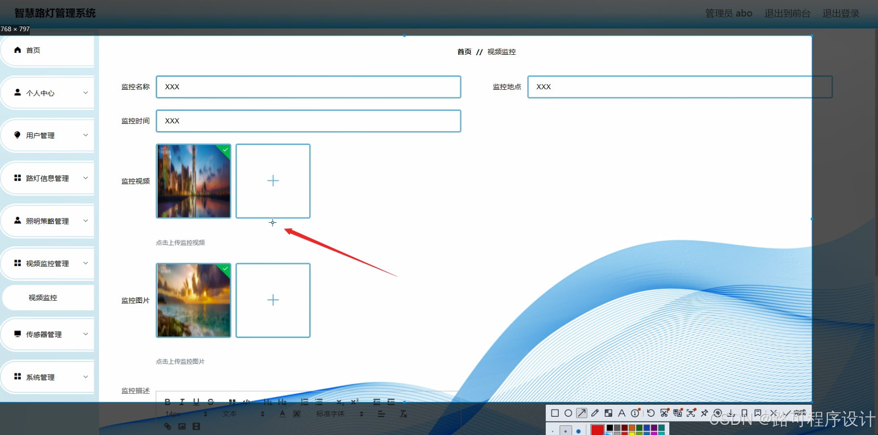Insert video icon in editor toolbar

196,426
